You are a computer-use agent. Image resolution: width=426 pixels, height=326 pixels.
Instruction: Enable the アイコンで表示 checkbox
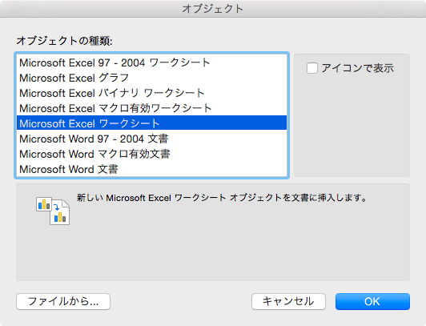point(312,68)
